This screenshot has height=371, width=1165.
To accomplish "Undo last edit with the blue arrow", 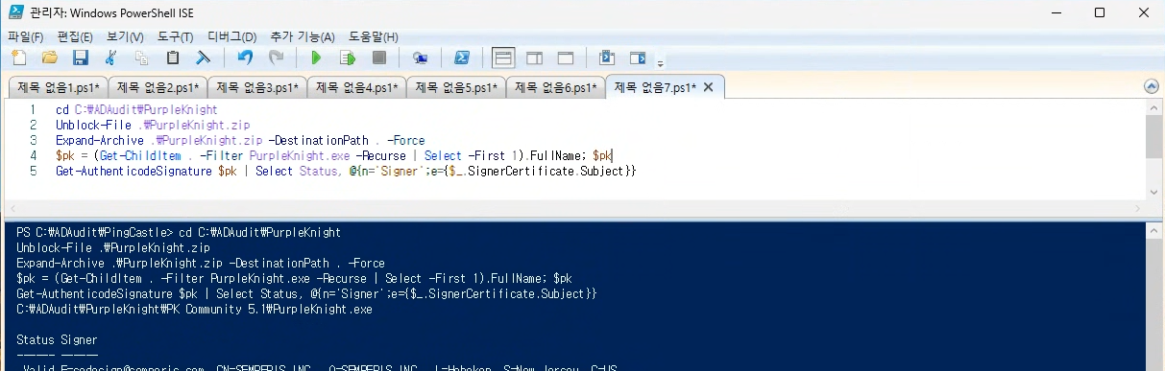I will tap(245, 58).
